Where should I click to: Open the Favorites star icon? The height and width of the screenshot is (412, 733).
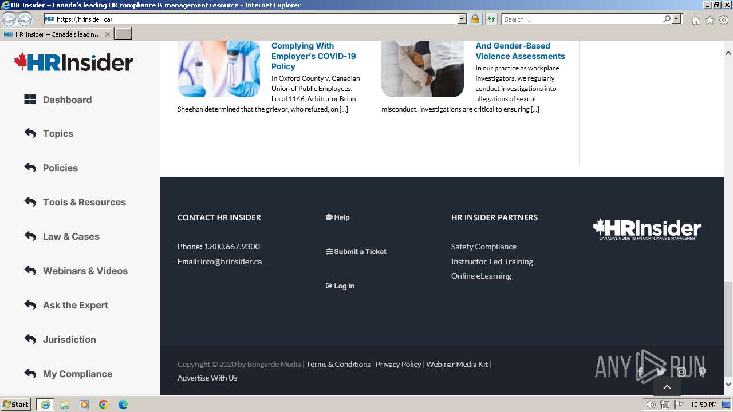point(710,20)
